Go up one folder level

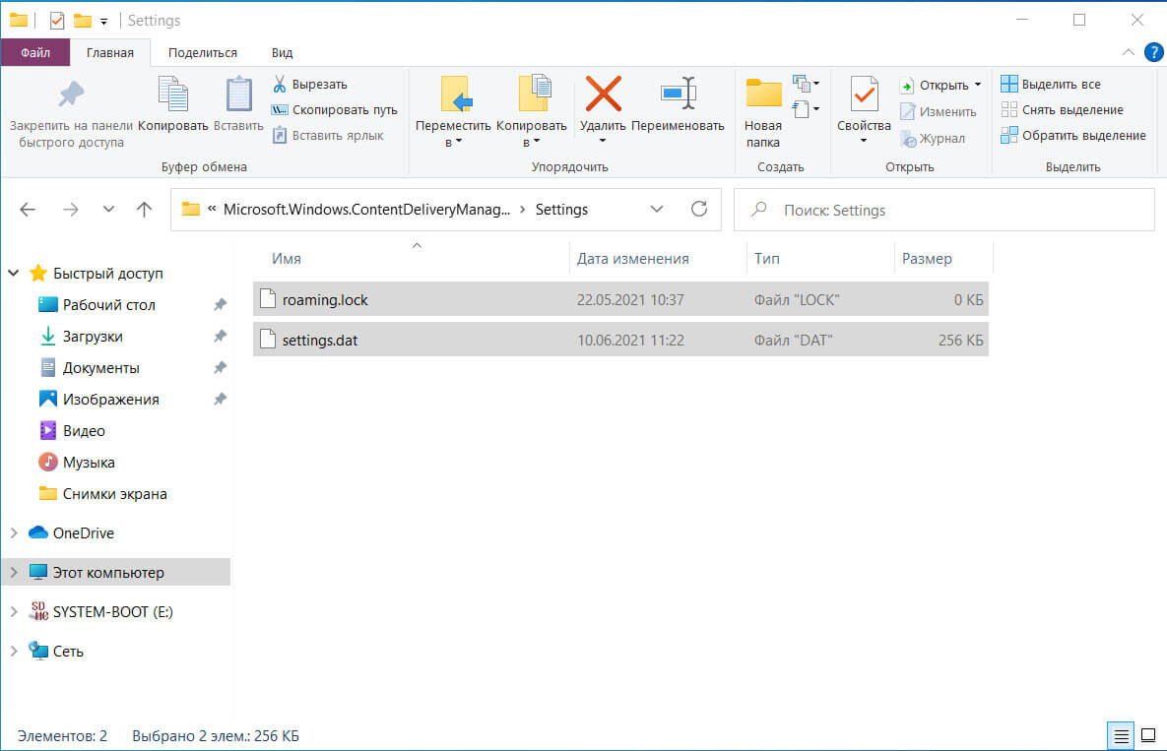tap(144, 210)
